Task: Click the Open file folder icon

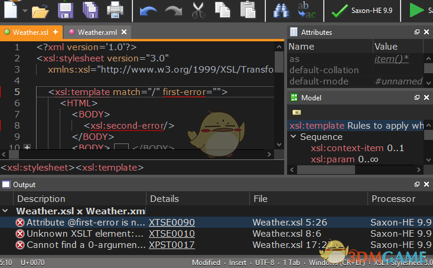Action: tap(40, 10)
